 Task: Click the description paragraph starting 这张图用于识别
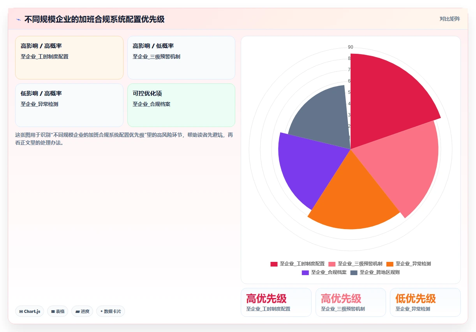pyautogui.click(x=124, y=139)
